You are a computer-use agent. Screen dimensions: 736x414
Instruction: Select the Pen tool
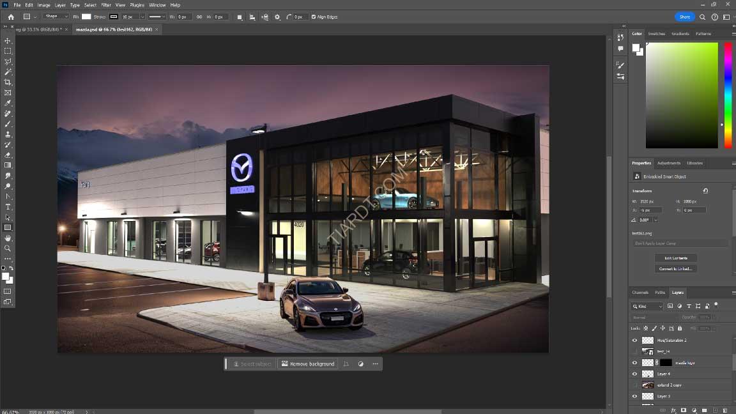tap(8, 197)
